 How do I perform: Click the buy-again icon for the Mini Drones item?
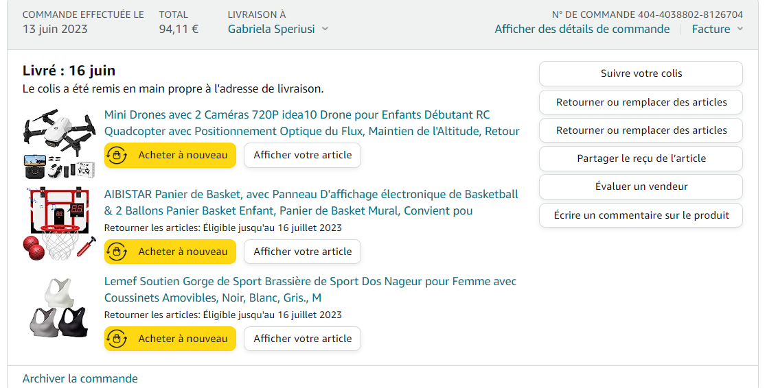[117, 155]
